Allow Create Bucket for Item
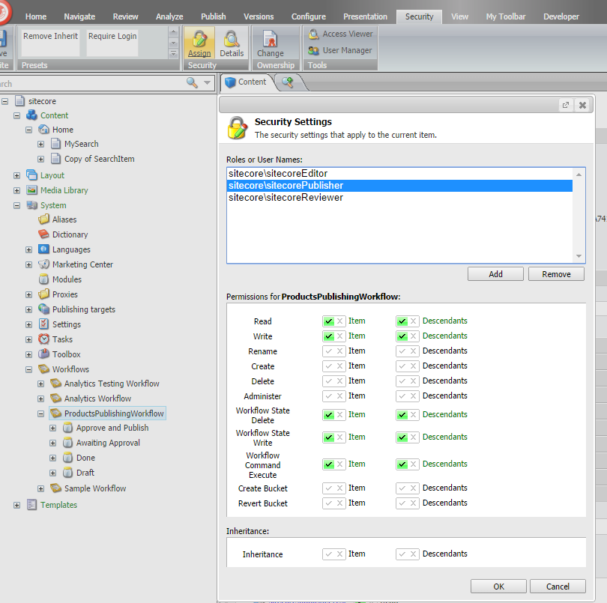Screen dimensions: 607x603 329,488
